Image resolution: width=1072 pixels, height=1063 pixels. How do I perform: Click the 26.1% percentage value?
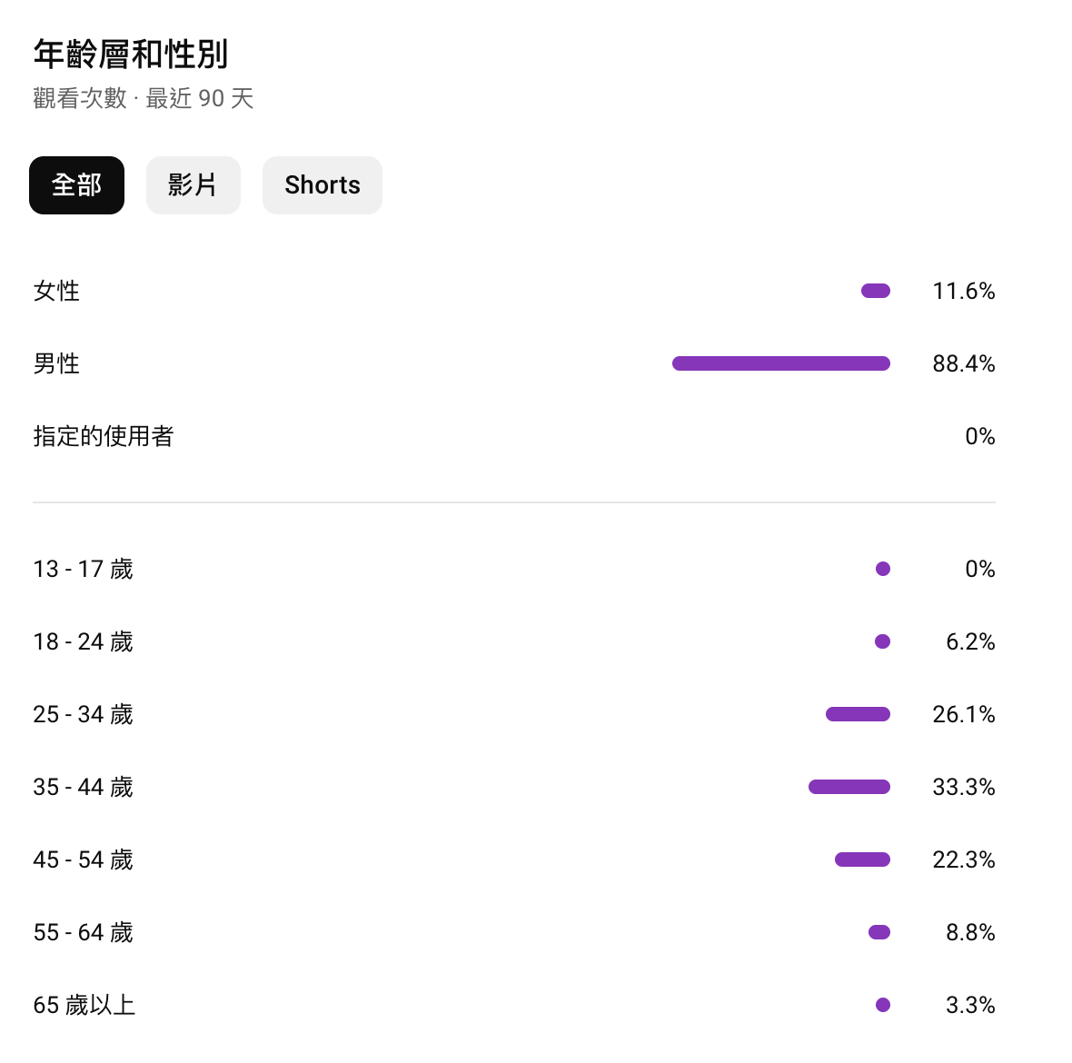click(963, 714)
